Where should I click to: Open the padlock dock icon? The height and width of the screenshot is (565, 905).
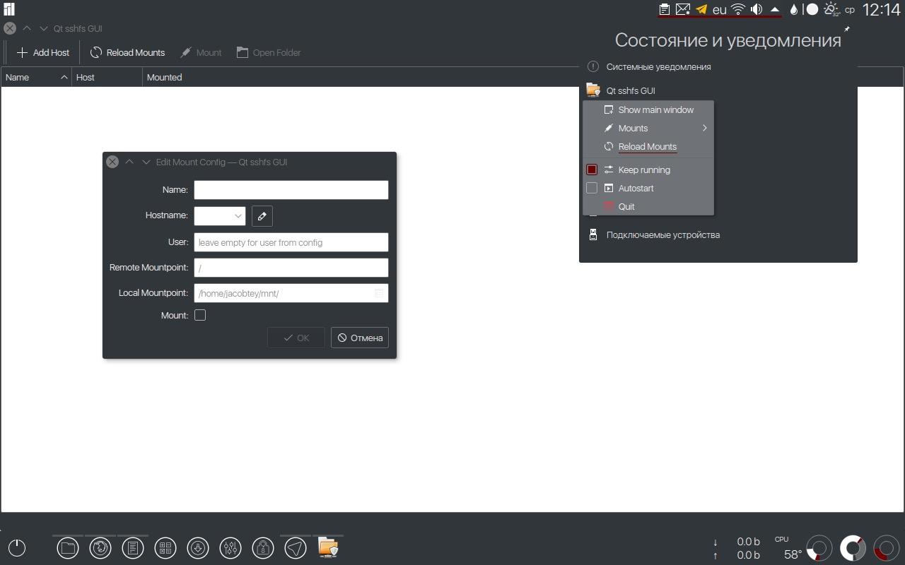(263, 547)
